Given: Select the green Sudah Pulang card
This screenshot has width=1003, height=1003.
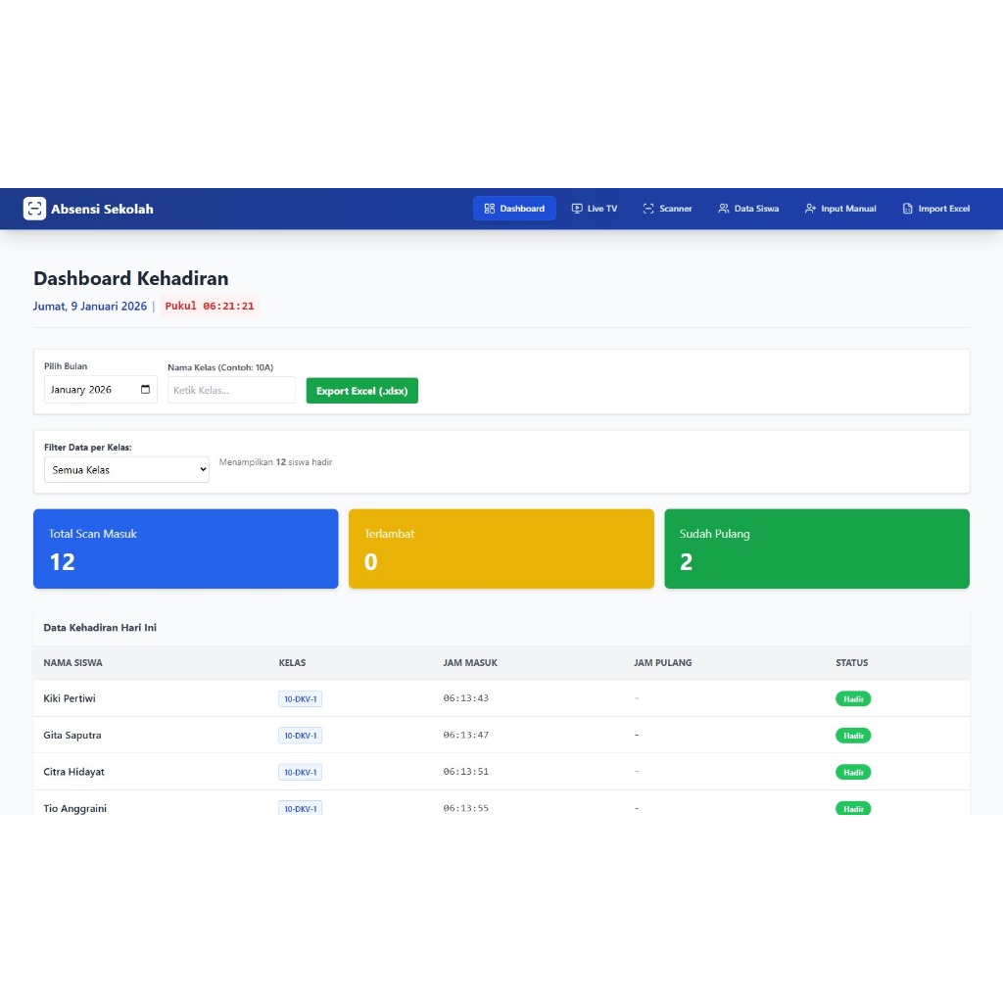Looking at the screenshot, I should click(x=816, y=549).
